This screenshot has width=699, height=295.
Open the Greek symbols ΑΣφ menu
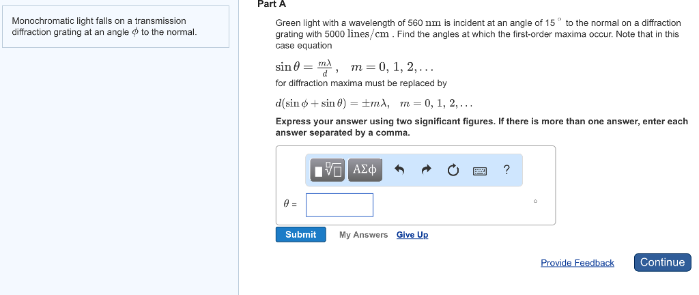click(x=365, y=170)
